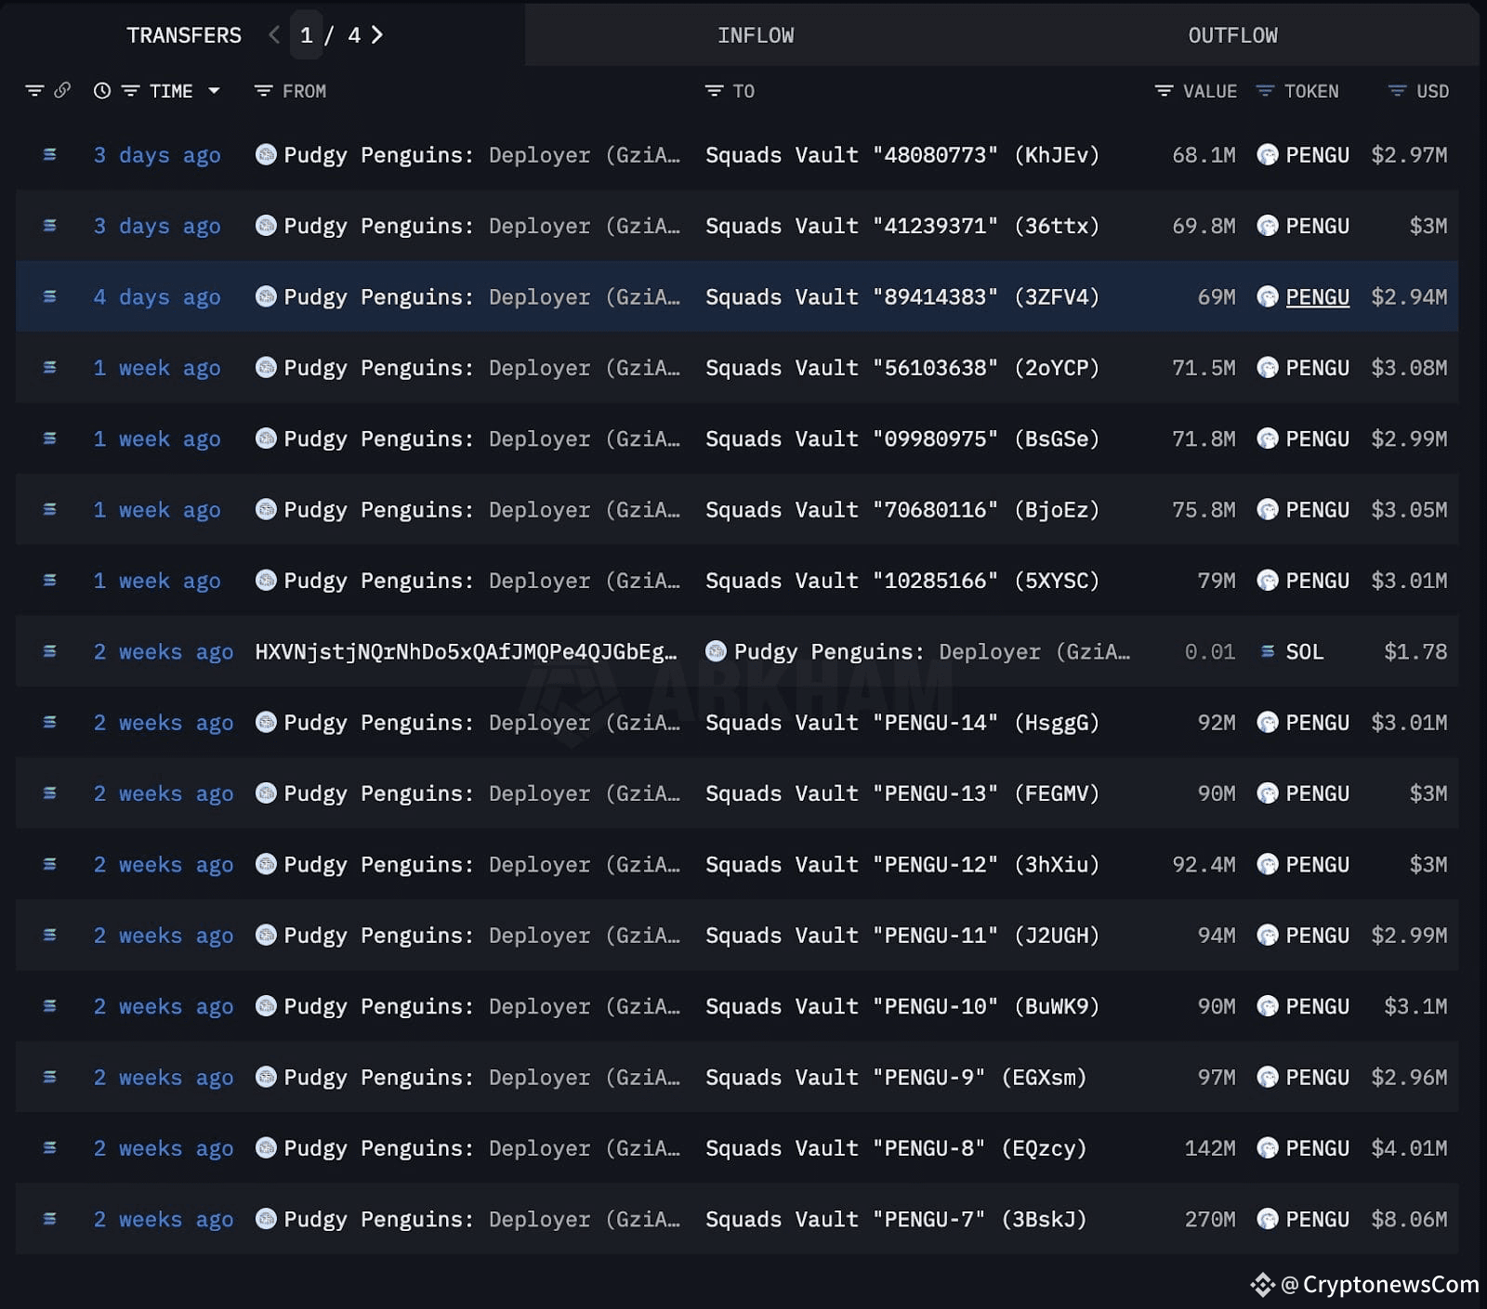Click the $8.06M USD value
Image resolution: width=1487 pixels, height=1309 pixels.
(1409, 1219)
